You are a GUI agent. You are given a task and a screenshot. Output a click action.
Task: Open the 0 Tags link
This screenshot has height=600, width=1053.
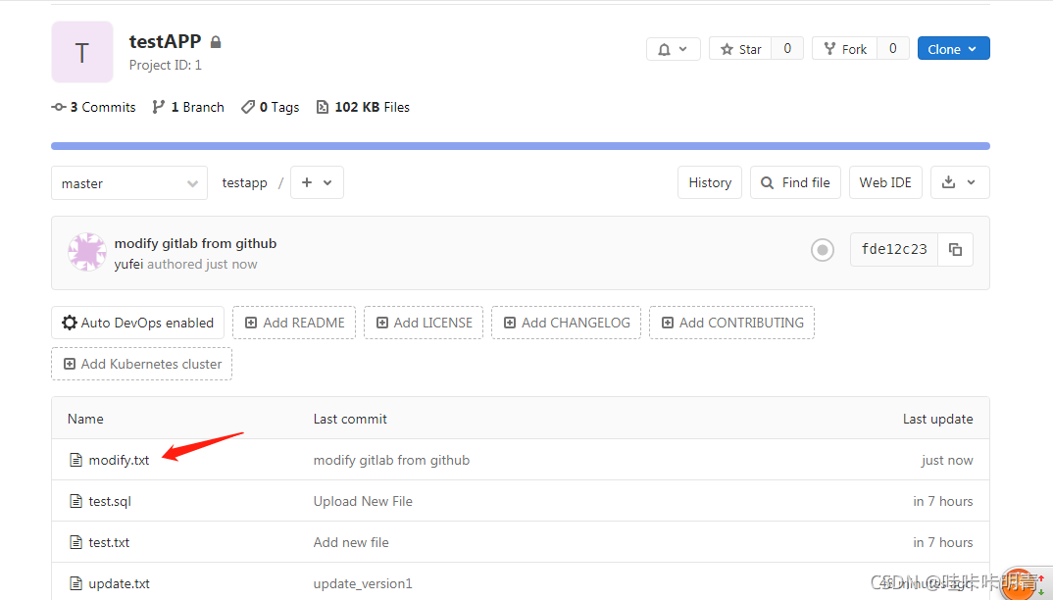click(270, 107)
